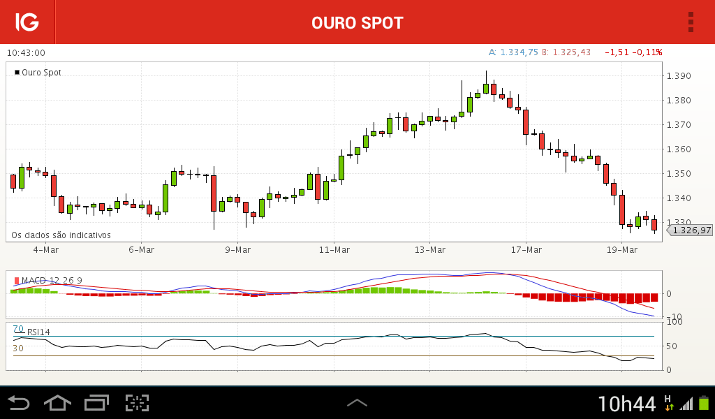Tap the screenshot capture icon
This screenshot has height=419, width=715.
click(138, 403)
